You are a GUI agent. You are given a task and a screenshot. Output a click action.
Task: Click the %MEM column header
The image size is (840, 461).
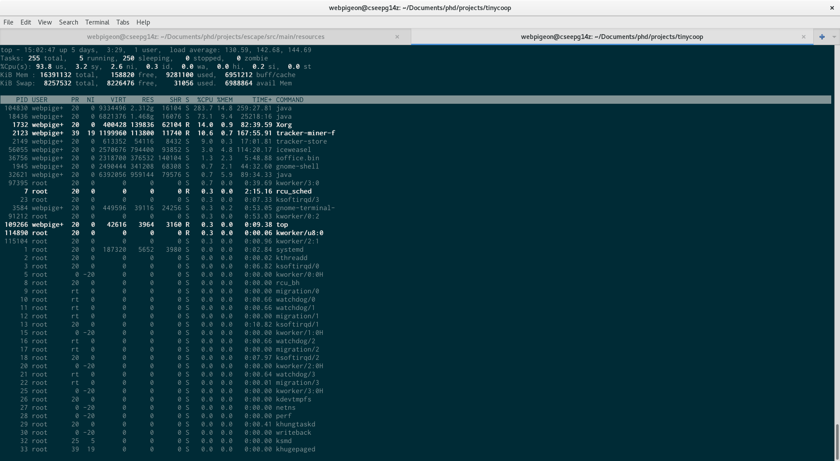click(225, 100)
